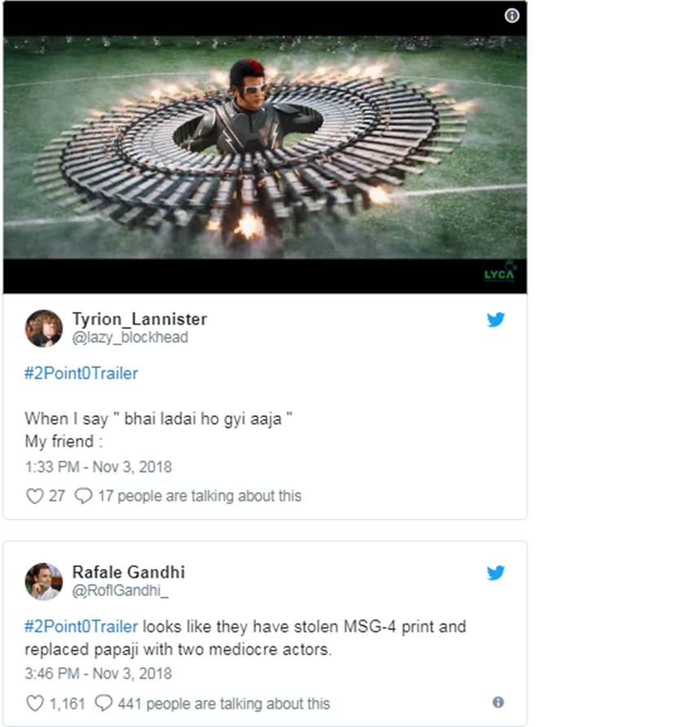Screen dimensions: 692x727
Task: Open the @RoflGandhi_ handle
Action: pyautogui.click(x=120, y=590)
